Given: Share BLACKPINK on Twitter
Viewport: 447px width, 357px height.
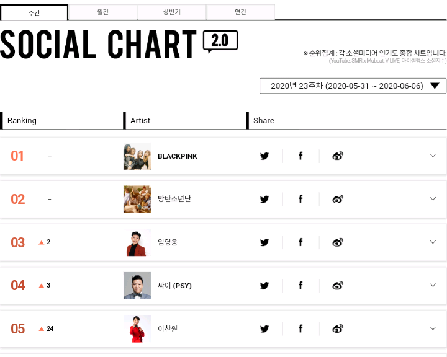Looking at the screenshot, I should coord(264,156).
